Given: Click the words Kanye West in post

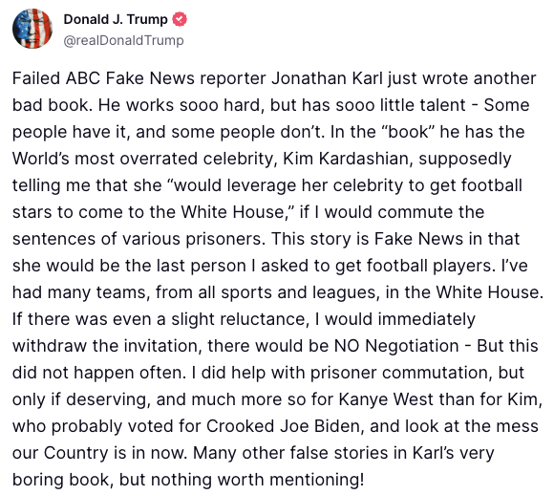Looking at the screenshot, I should 386,399.
